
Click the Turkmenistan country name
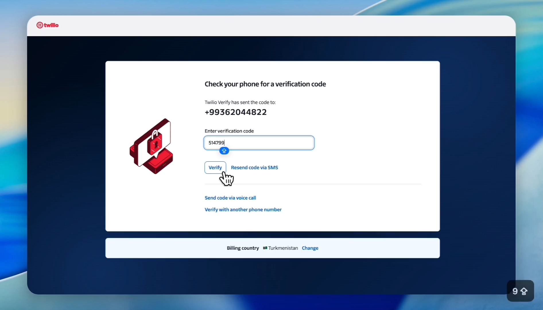[283, 248]
